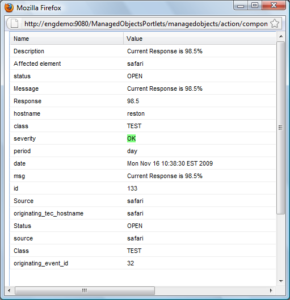Viewport: 290px width, 300px height.
Task: Click the period name cell
Action: [x=22, y=151]
